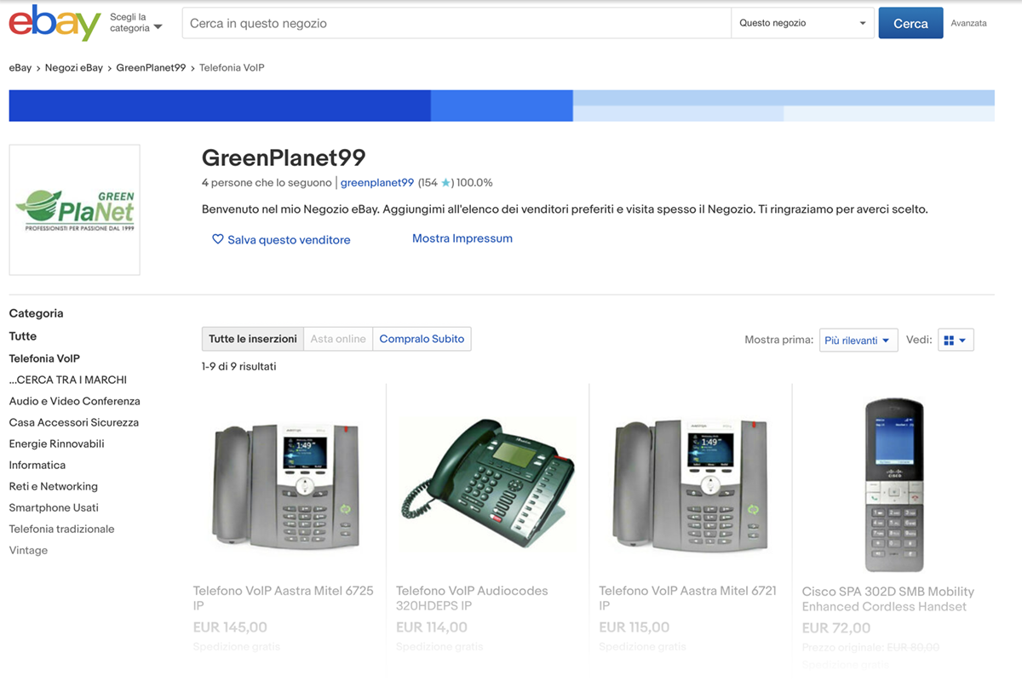Click the Green Planet store logo

(75, 210)
